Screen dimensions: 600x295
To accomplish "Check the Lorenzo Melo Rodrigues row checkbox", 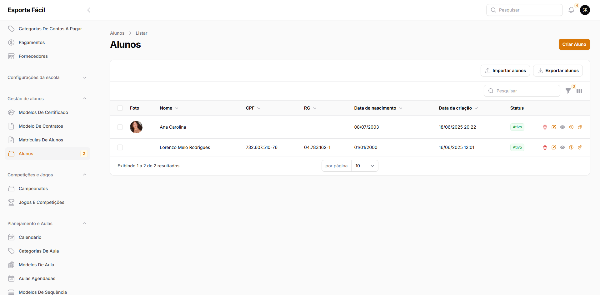I will (x=120, y=147).
